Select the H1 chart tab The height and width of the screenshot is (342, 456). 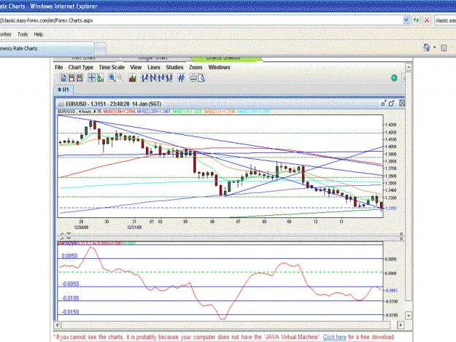coord(63,90)
